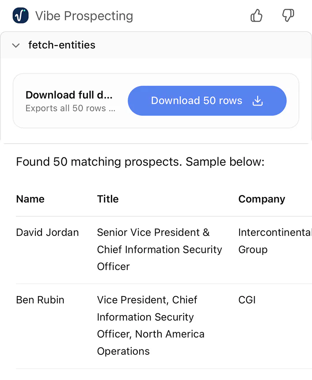The image size is (312, 380).
Task: Select the thumbs up icon near the title
Action: tap(256, 15)
